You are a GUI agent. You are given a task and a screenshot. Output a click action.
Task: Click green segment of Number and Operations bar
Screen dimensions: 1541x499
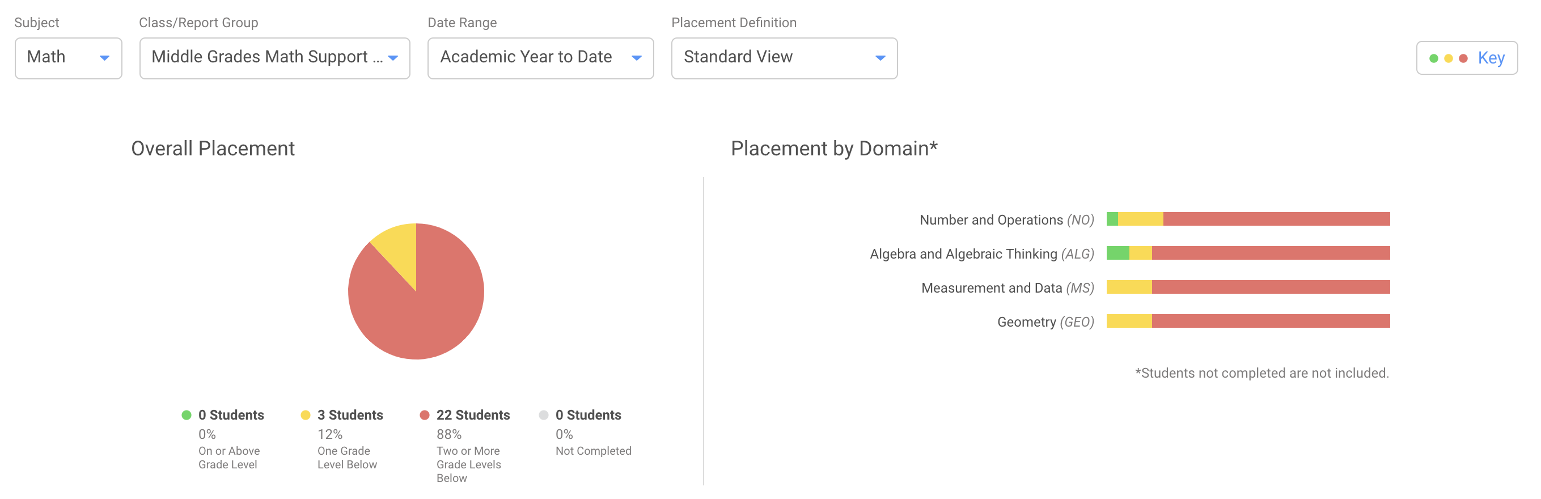click(1111, 219)
